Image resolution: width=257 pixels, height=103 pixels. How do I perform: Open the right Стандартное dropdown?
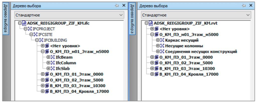click(248, 15)
